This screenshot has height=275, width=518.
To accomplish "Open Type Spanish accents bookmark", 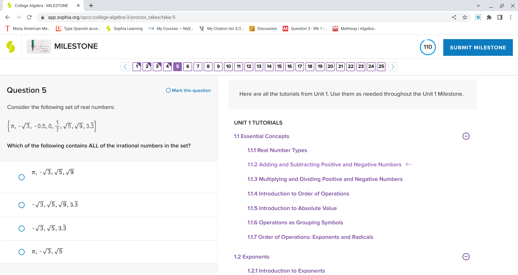I will (x=78, y=29).
